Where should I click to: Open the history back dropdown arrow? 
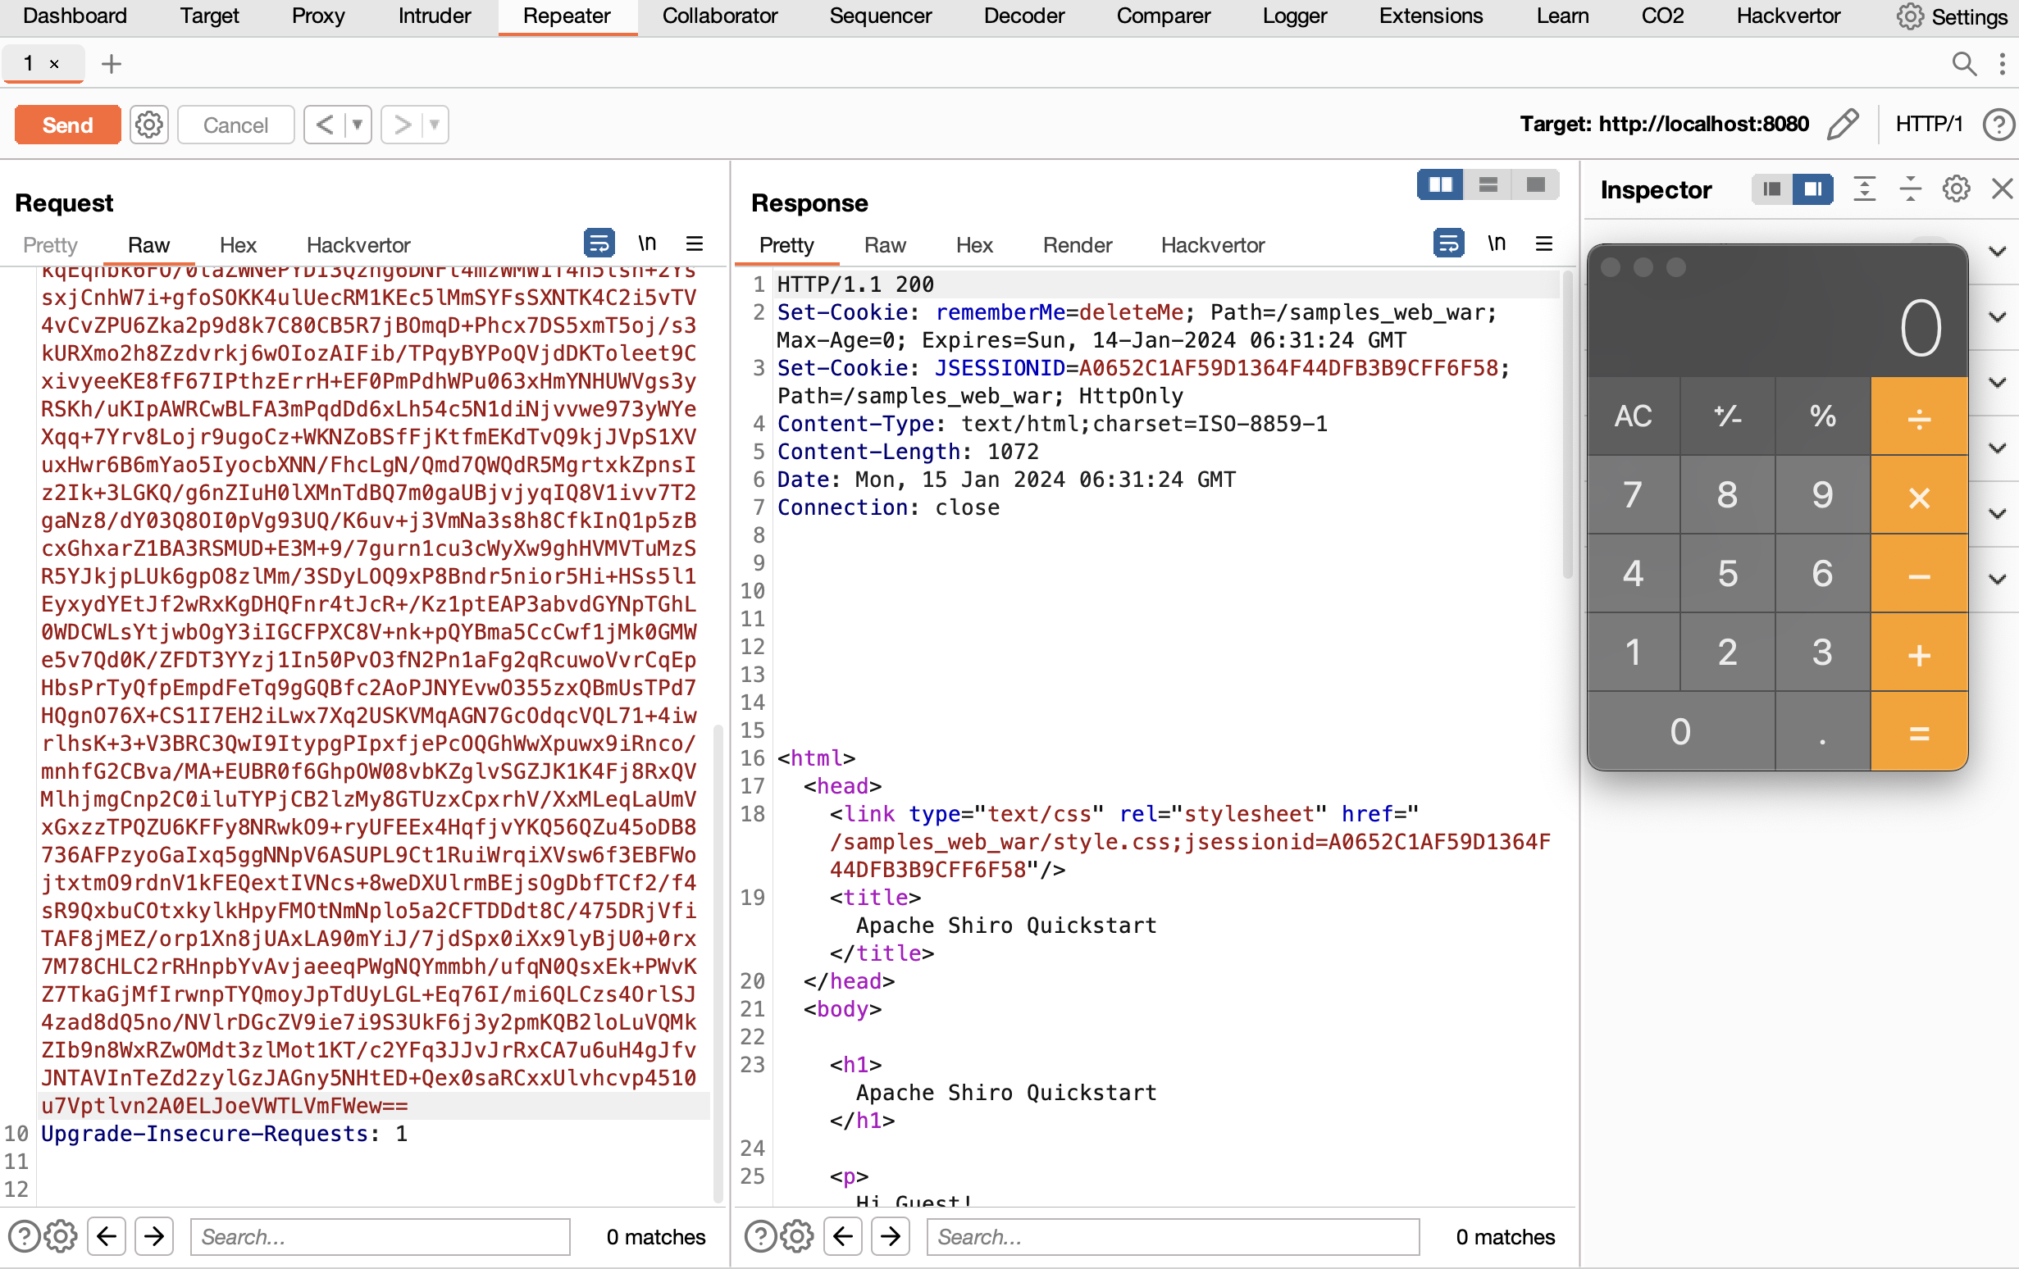point(358,125)
